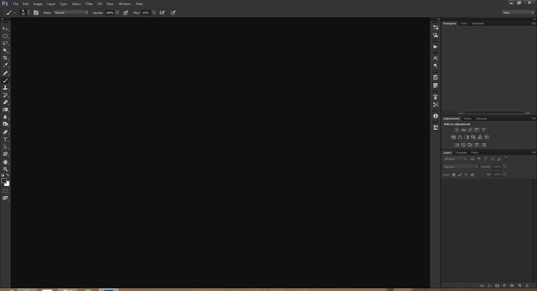Select the Horizontal Type tool
Screen dimensions: 537x291
coord(5,139)
